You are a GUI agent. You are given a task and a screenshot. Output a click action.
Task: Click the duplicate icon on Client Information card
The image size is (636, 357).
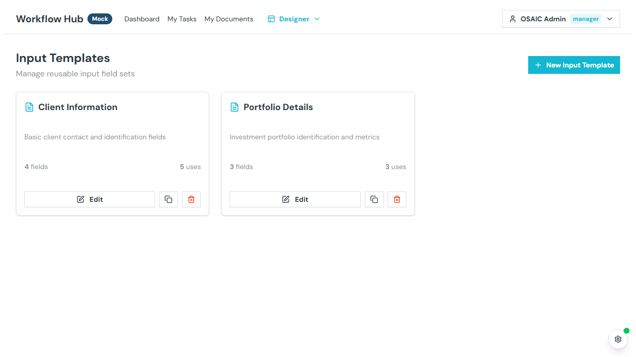(x=168, y=199)
